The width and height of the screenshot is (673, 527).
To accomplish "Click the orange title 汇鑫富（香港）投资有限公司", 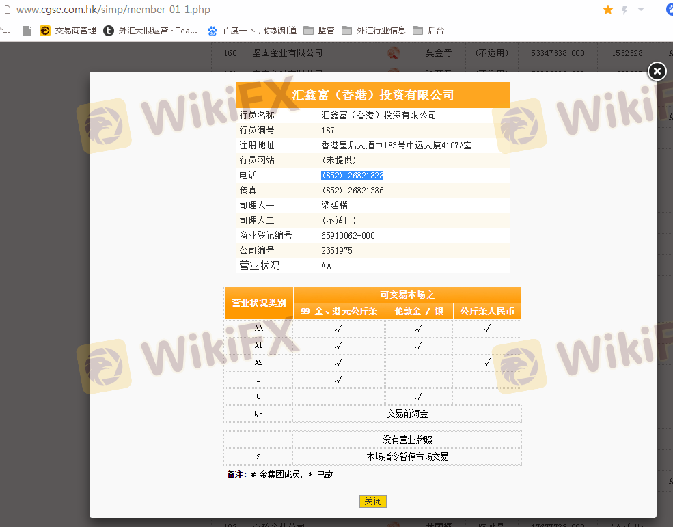I will click(x=372, y=95).
